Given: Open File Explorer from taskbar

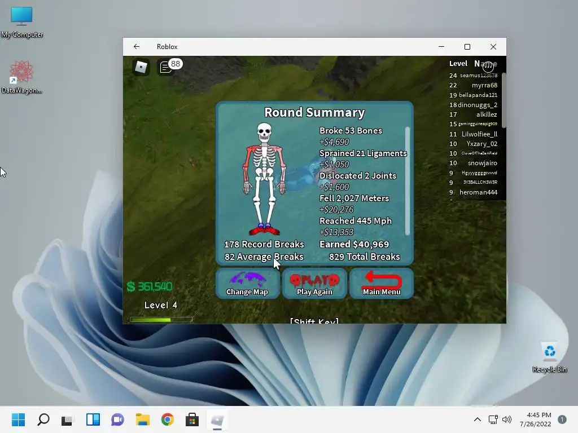Looking at the screenshot, I should pos(143,419).
